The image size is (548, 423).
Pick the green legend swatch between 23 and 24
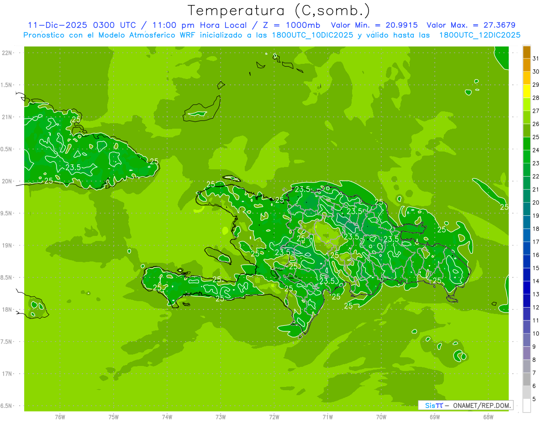pos(527,157)
